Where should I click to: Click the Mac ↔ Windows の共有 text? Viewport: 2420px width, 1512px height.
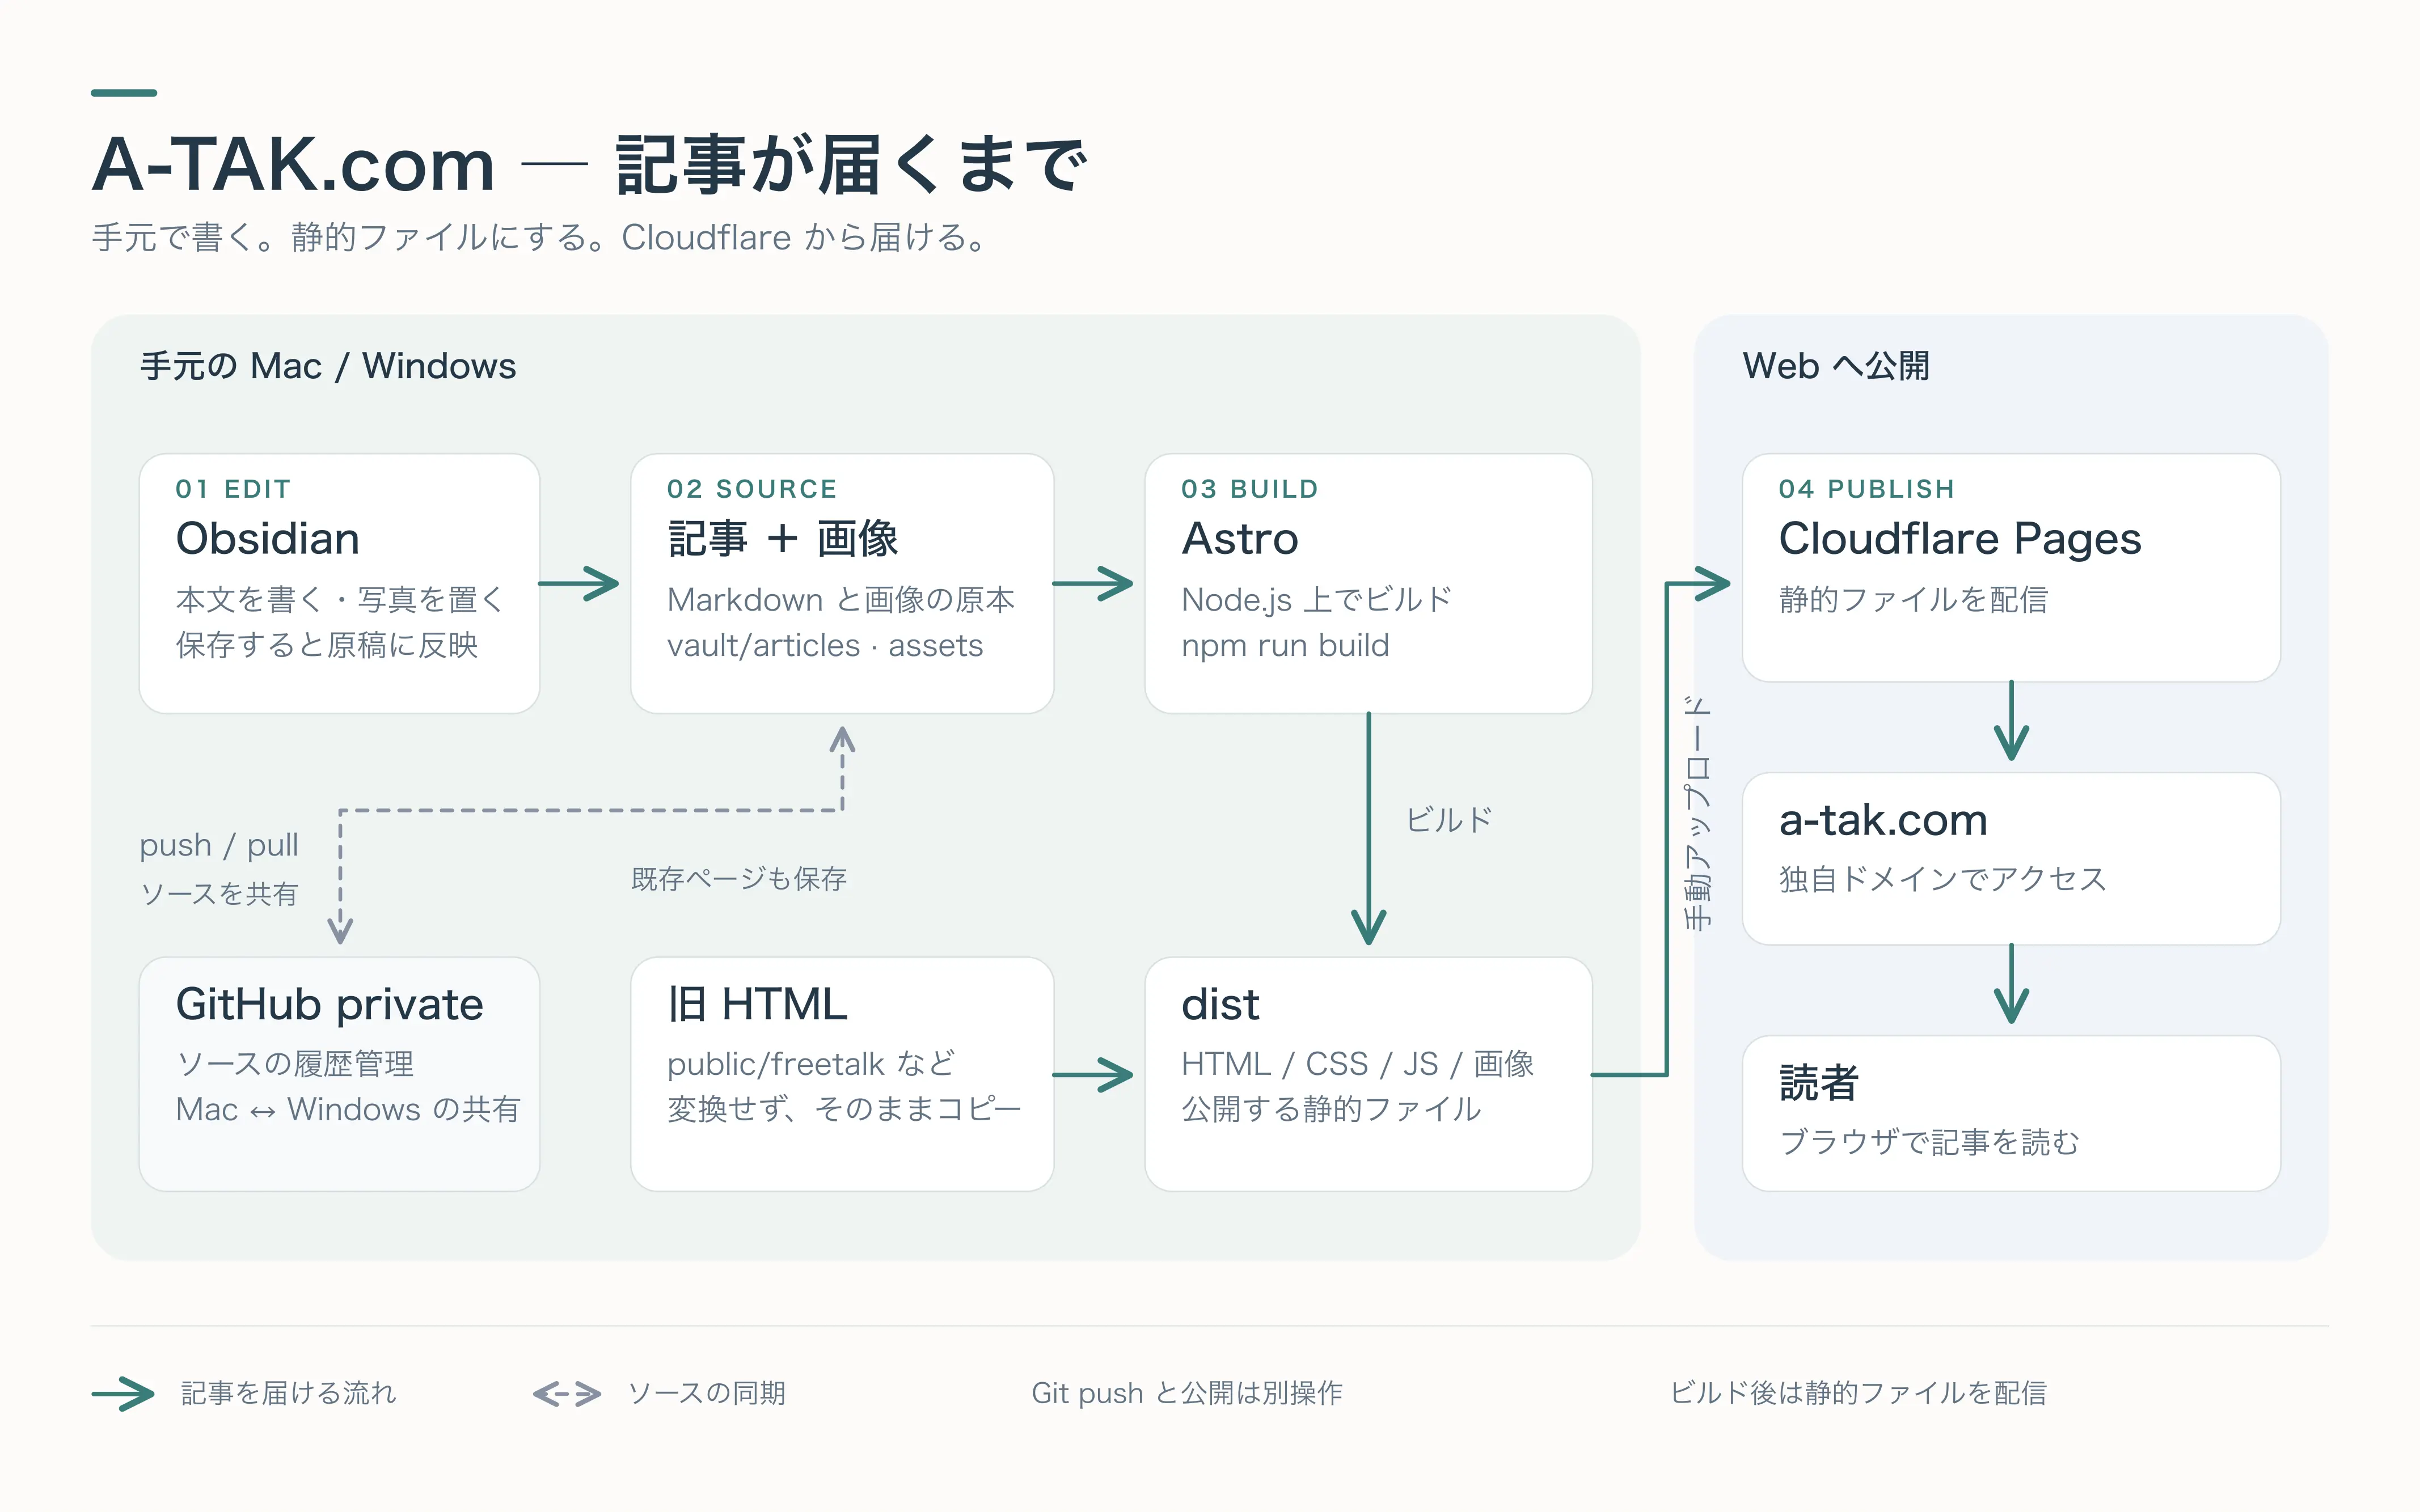(348, 1110)
